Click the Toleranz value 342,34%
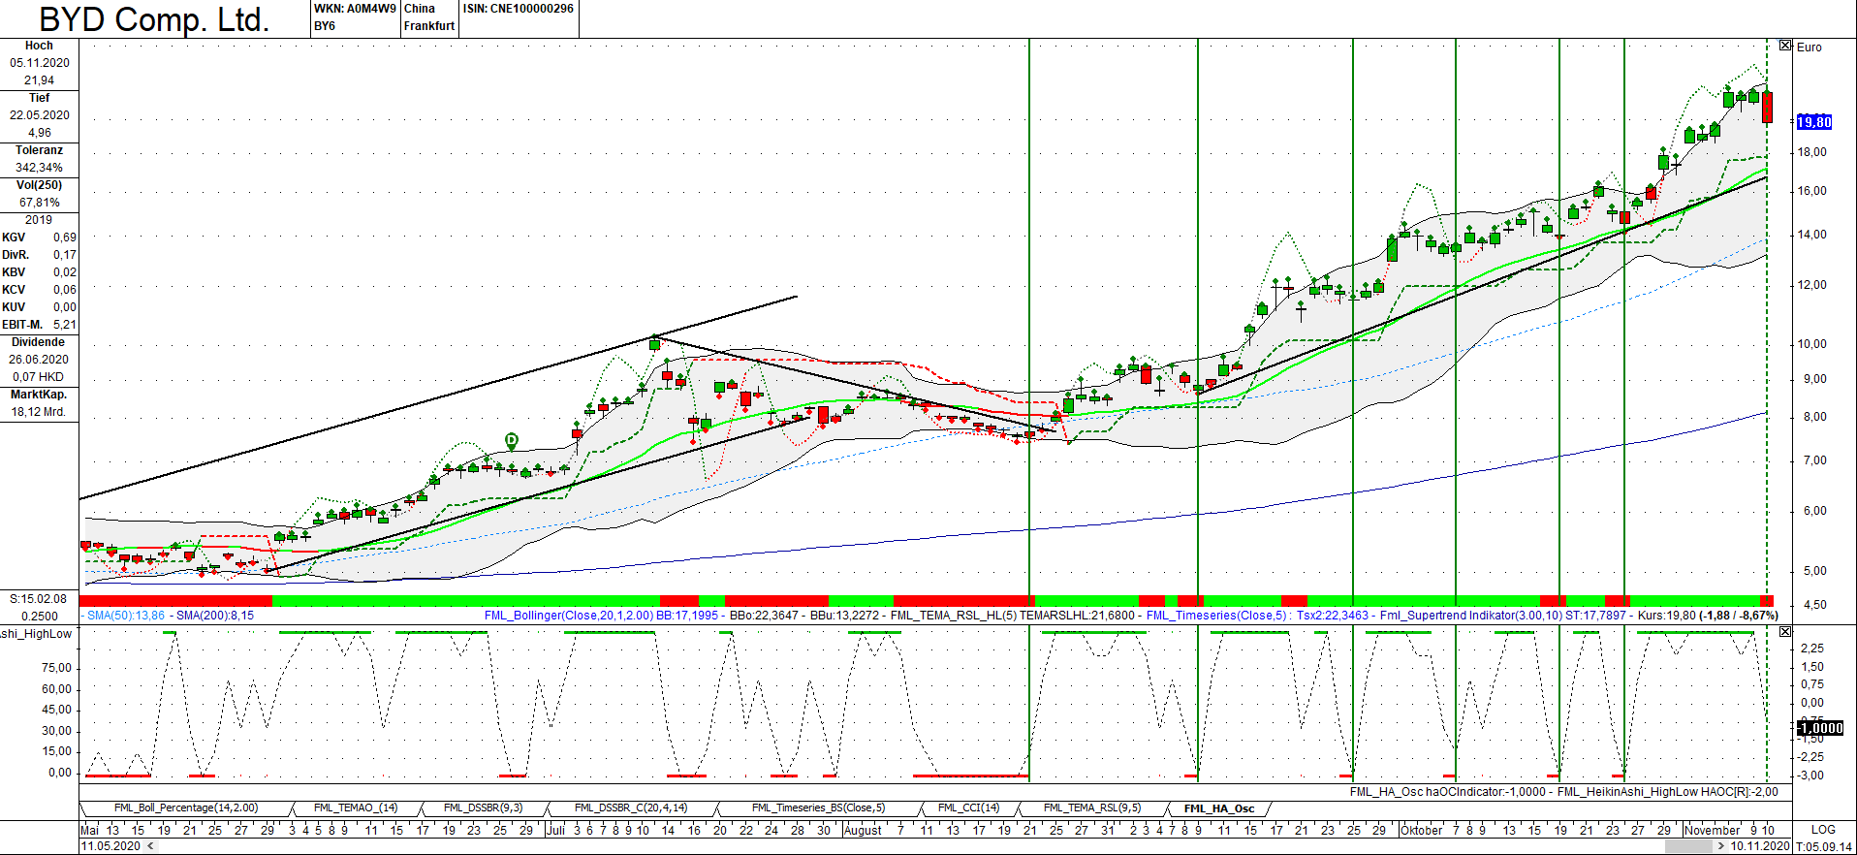 tap(40, 168)
